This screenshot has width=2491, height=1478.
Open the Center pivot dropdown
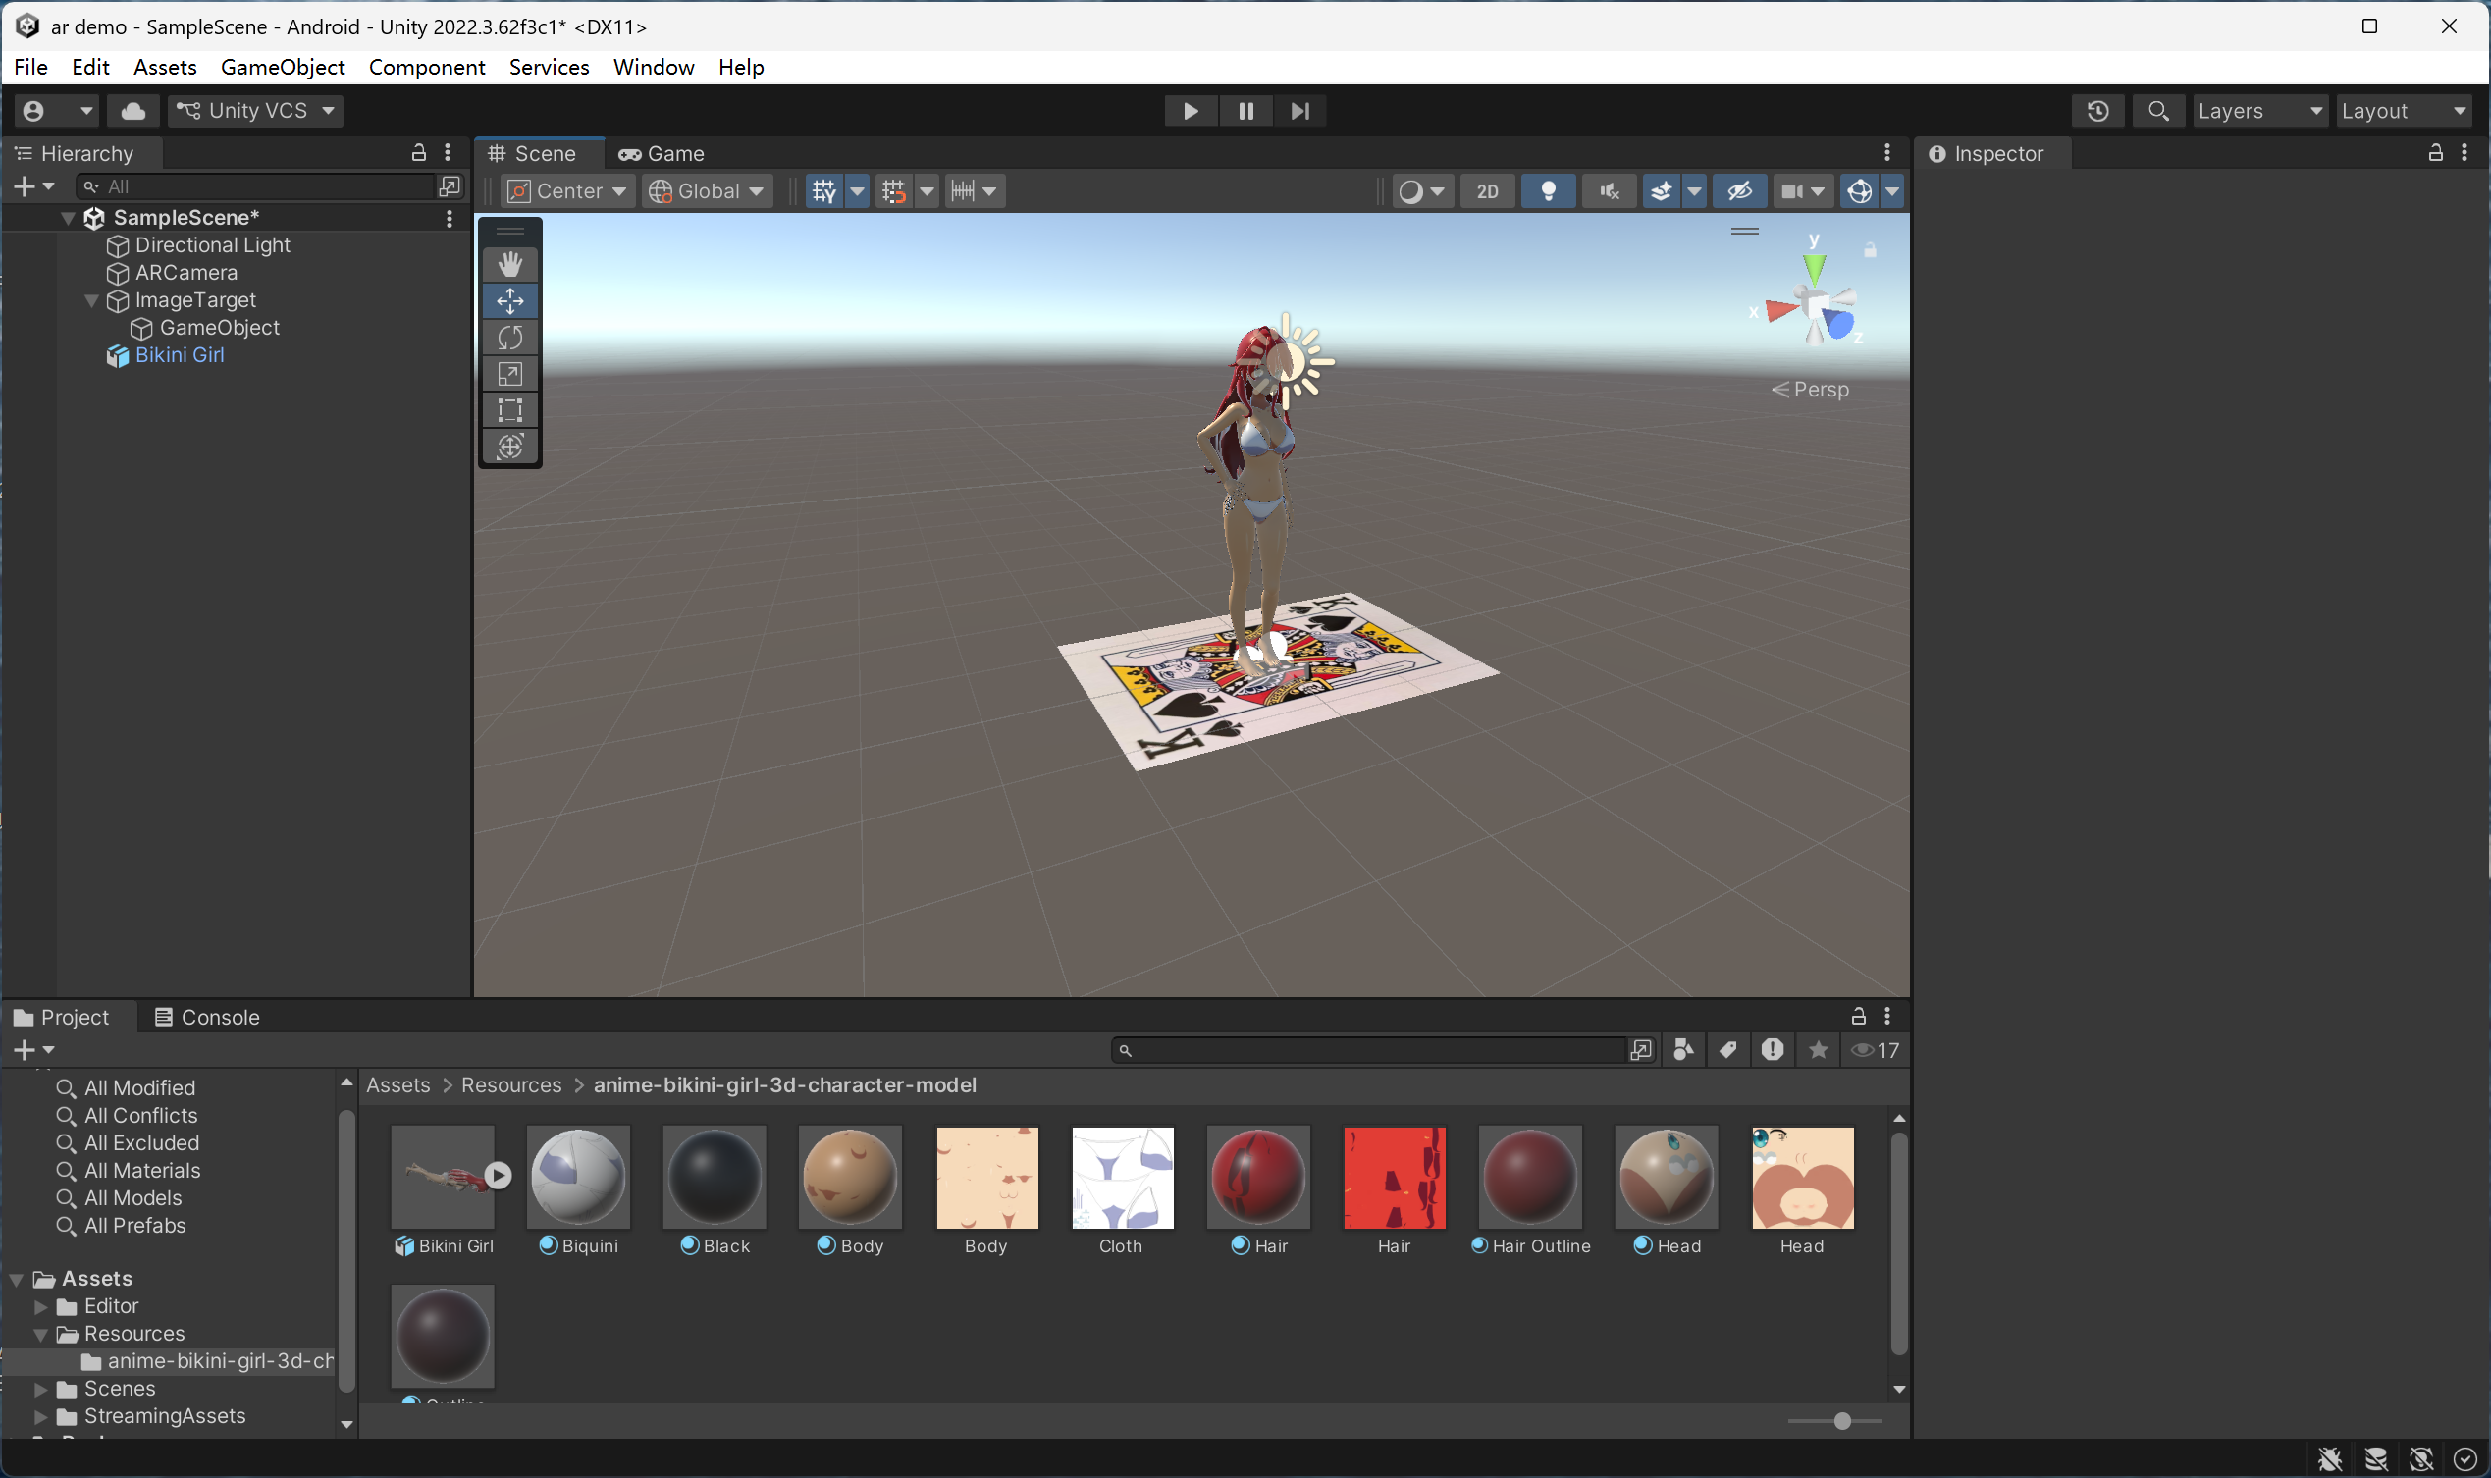pyautogui.click(x=568, y=191)
